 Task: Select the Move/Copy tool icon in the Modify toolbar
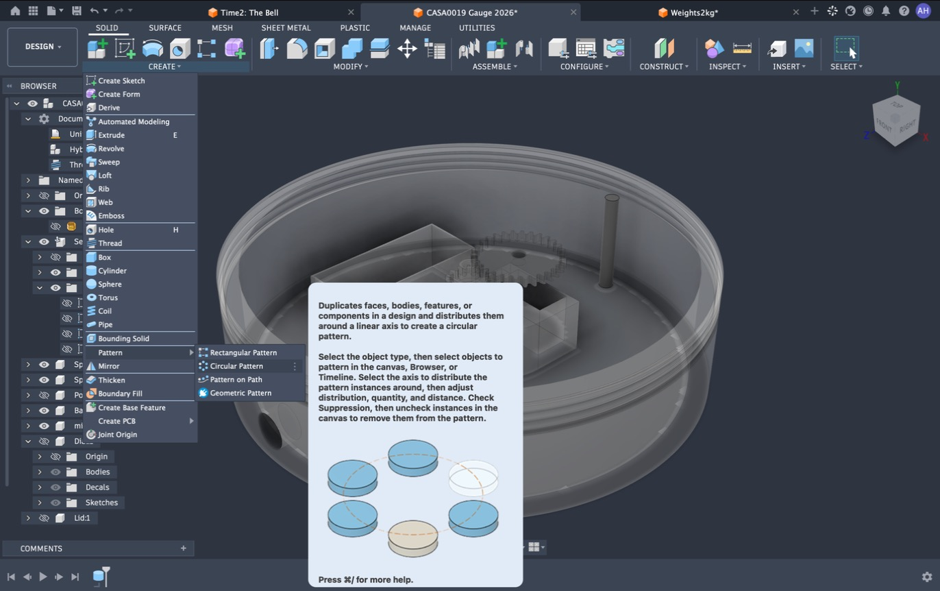tap(407, 48)
